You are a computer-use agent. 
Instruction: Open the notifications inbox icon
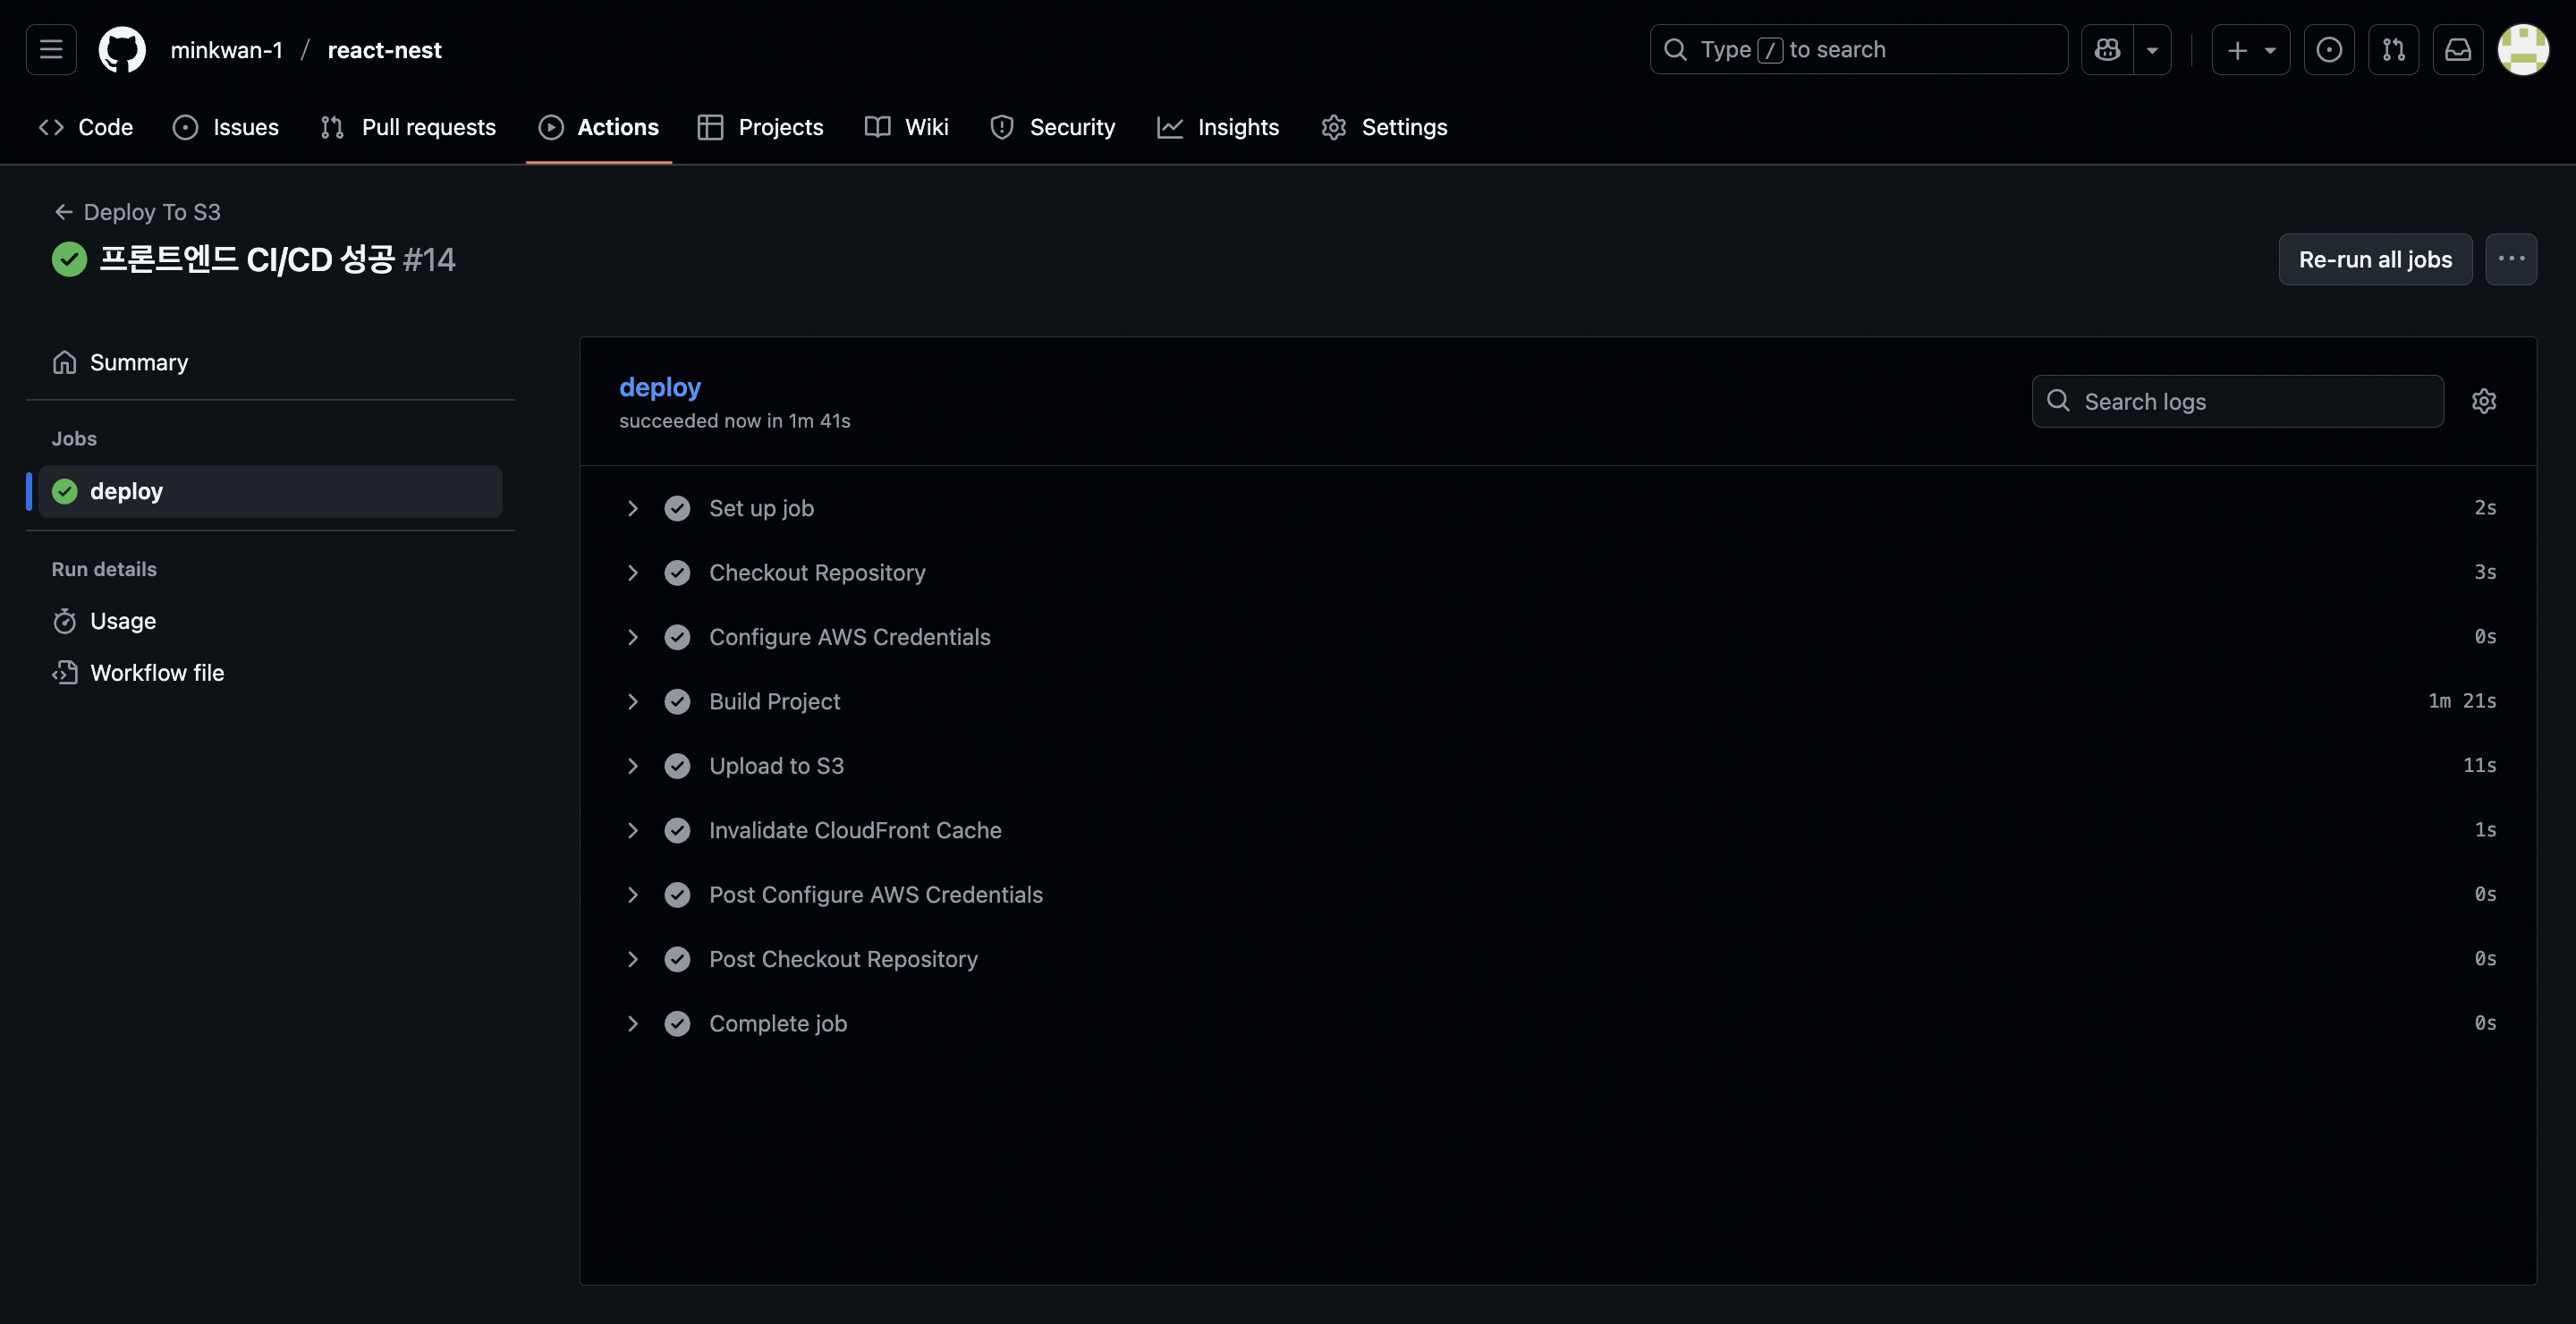tap(2458, 49)
